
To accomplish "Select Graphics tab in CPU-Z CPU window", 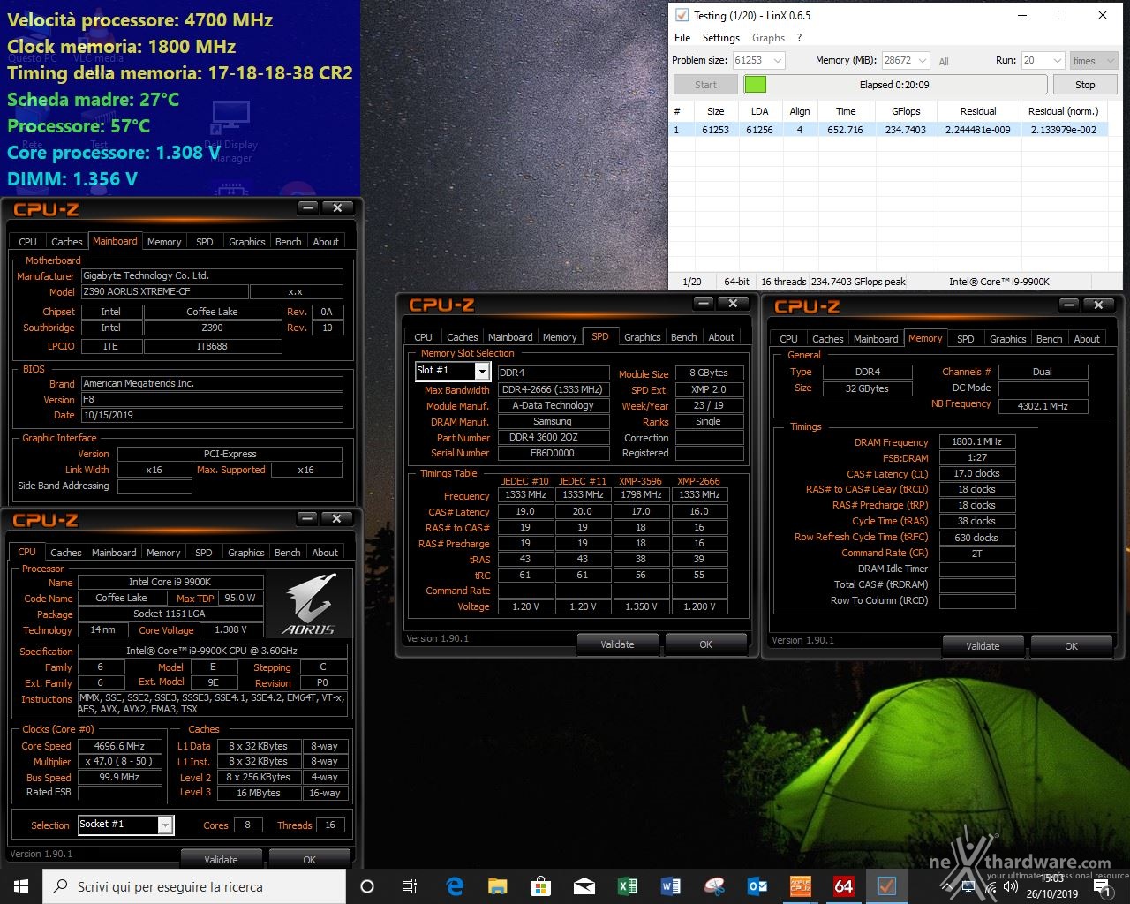I will [x=246, y=553].
